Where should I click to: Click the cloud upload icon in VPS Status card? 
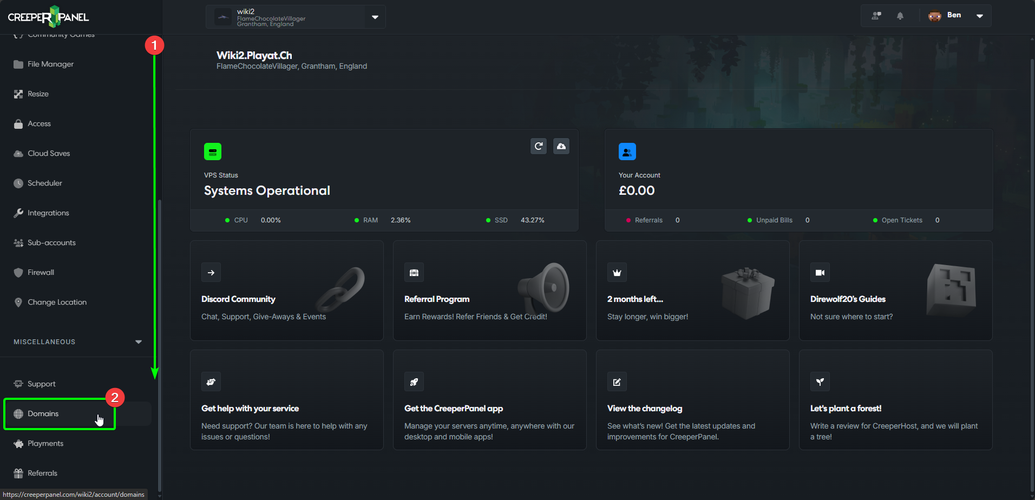tap(561, 146)
